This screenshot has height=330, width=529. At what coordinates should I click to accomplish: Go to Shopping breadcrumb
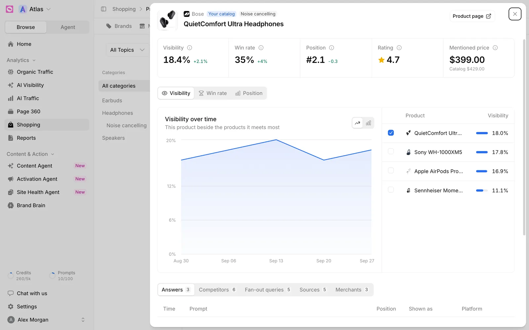pyautogui.click(x=124, y=9)
